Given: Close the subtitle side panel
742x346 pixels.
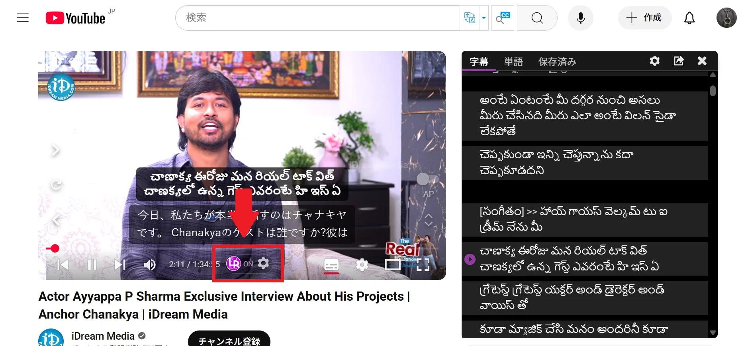Looking at the screenshot, I should coord(702,61).
